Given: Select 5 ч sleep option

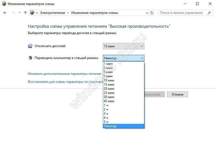Looking at the screenshot, I should click(124, 122).
